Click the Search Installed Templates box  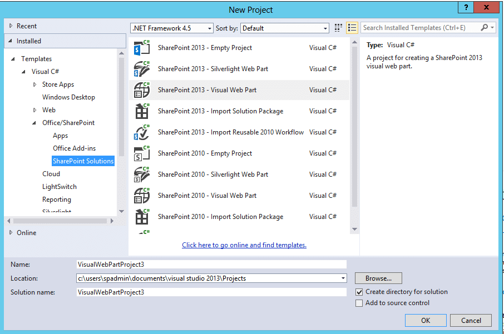pos(421,28)
